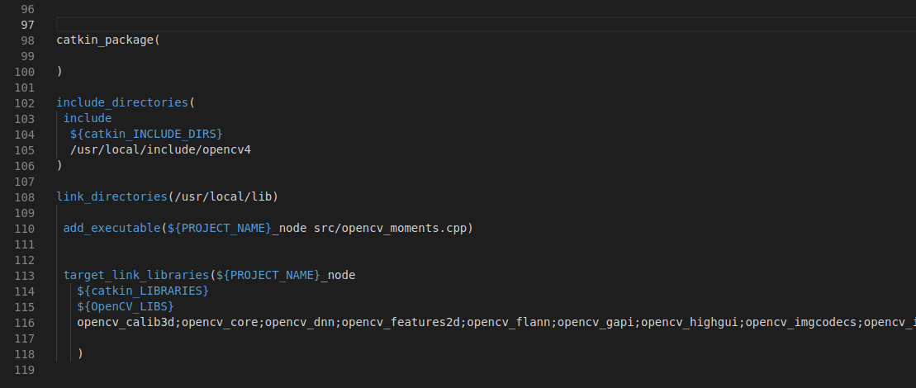The width and height of the screenshot is (916, 388).
Task: Click opencv_highgui in library list
Action: (x=690, y=322)
